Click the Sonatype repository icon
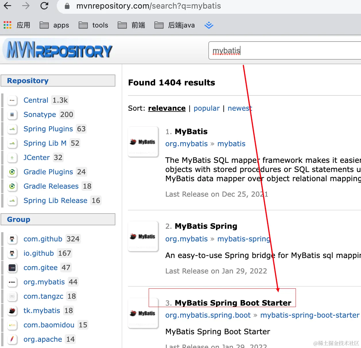Image resolution: width=361 pixels, height=348 pixels. click(x=12, y=115)
